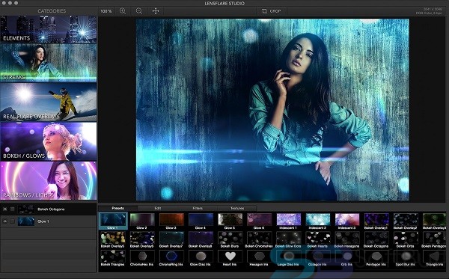Screen dimensions: 449x279
Task: Add the Orb Iris preset
Action: [x=347, y=258]
